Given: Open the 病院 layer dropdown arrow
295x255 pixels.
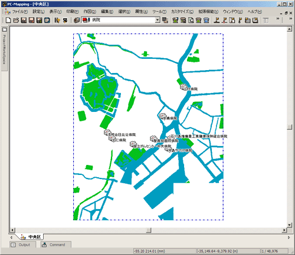Looking at the screenshot, I should coord(158,20).
